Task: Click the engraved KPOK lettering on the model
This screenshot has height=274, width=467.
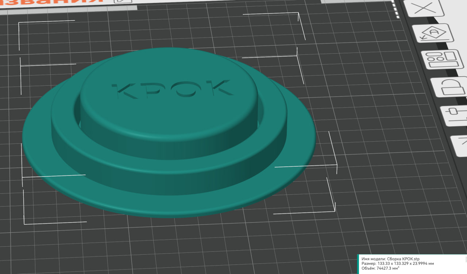Action: (x=172, y=89)
